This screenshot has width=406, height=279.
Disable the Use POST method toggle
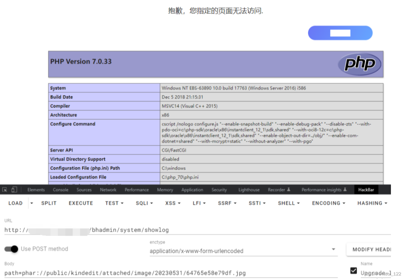11,249
